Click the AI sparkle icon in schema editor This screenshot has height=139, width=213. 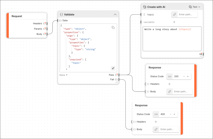point(113,68)
